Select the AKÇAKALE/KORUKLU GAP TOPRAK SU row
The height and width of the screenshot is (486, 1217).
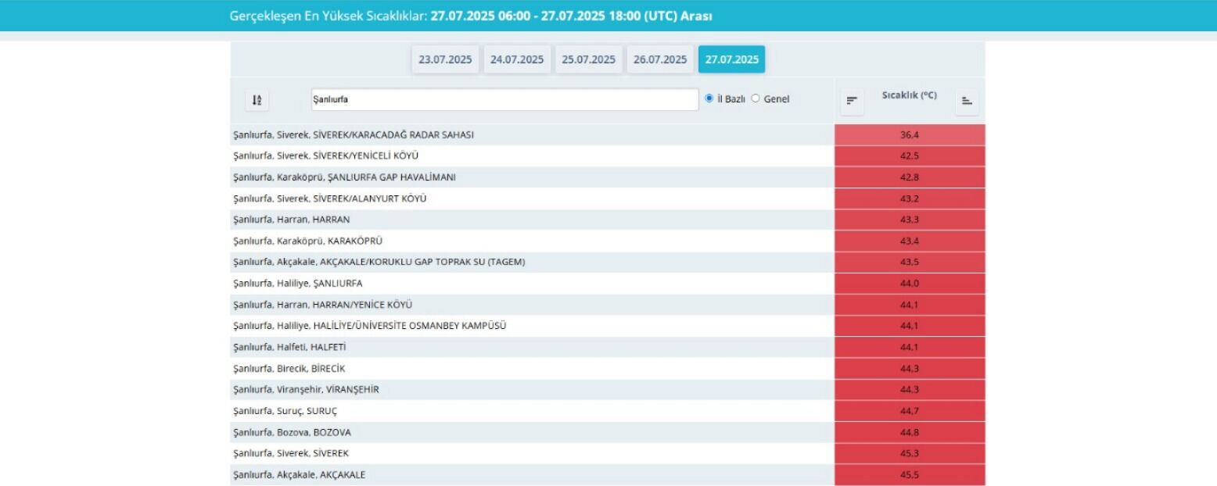click(x=532, y=262)
